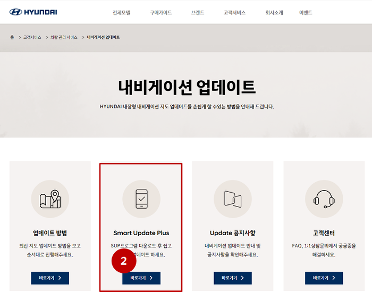Open the 고객서비스 menu
This screenshot has width=372, height=292.
click(x=235, y=13)
